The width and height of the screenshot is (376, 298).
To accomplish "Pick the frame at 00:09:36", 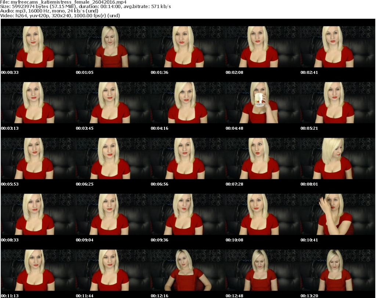I will [188, 215].
